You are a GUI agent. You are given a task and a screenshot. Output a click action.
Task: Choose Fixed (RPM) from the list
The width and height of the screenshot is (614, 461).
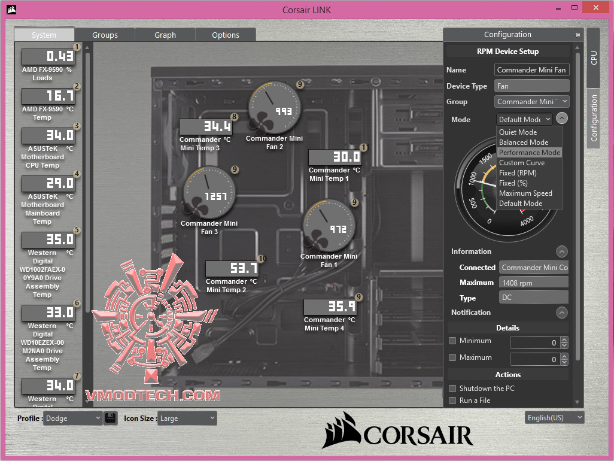pyautogui.click(x=530, y=173)
